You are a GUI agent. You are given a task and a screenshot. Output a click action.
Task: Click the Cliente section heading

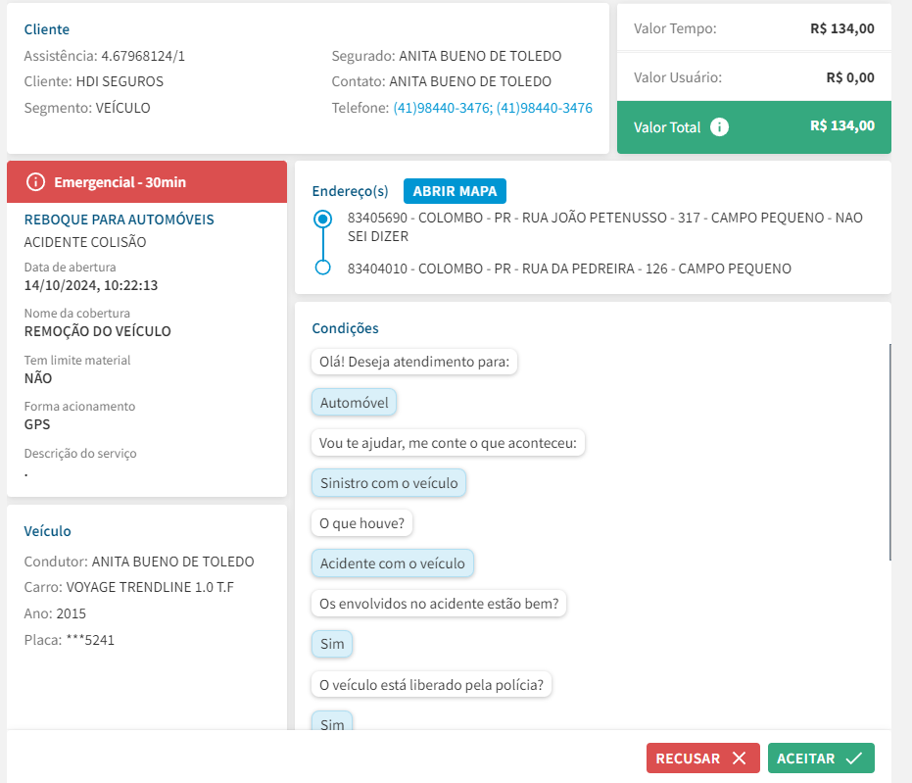point(47,29)
